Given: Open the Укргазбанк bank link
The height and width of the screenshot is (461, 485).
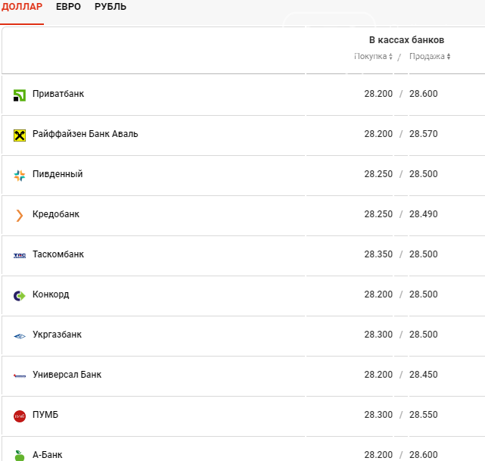Looking at the screenshot, I should coord(57,335).
